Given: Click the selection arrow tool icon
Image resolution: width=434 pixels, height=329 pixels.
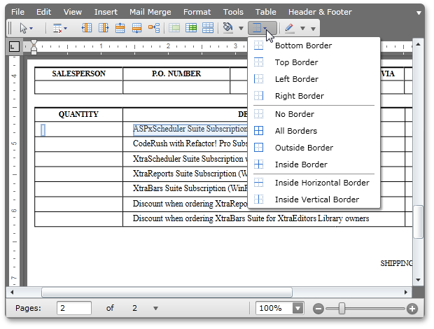Looking at the screenshot, I should 24,28.
